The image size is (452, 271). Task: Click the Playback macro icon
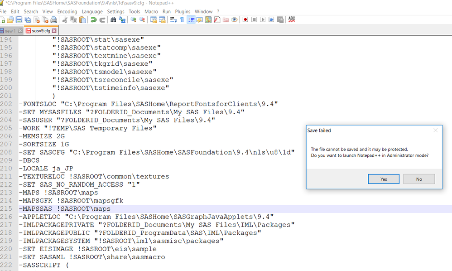pyautogui.click(x=263, y=19)
